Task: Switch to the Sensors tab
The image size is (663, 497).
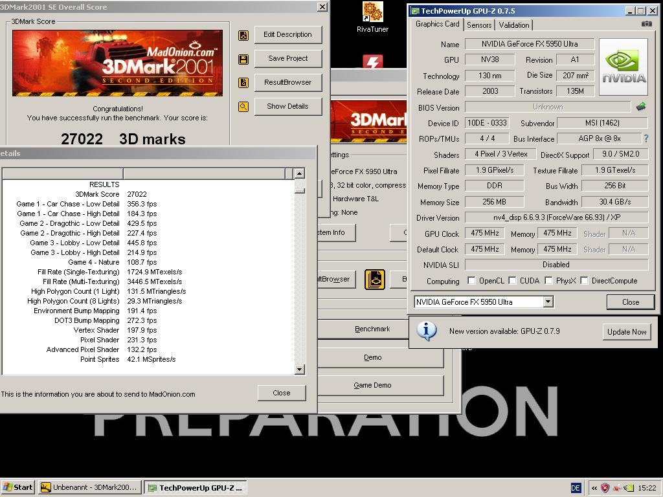Action: [479, 25]
